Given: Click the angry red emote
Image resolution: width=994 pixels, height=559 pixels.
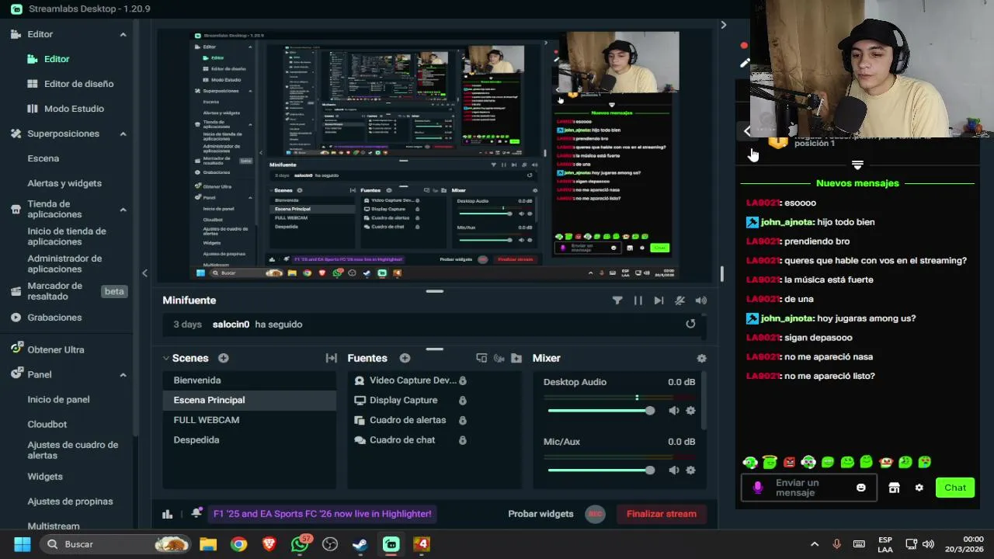Looking at the screenshot, I should pyautogui.click(x=789, y=462).
